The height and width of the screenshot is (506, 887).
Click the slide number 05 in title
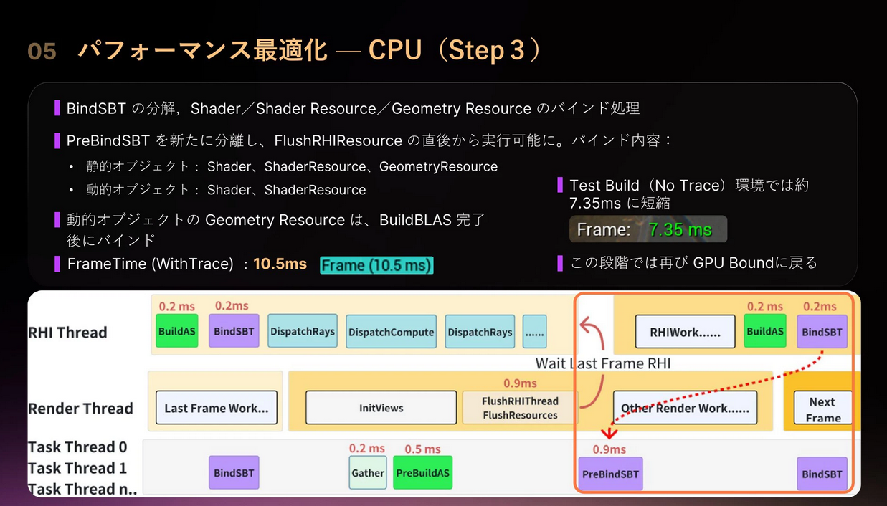pos(42,52)
